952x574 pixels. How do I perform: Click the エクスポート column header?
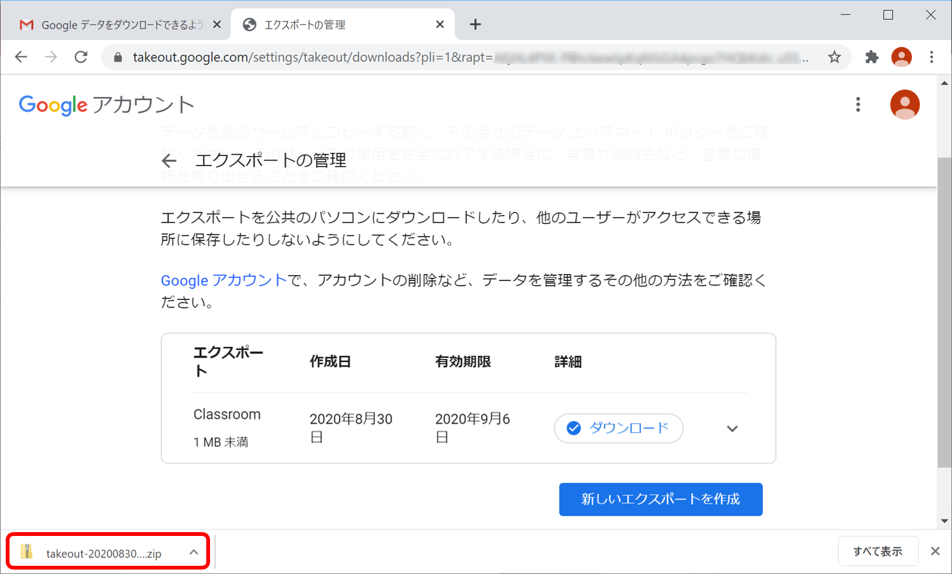[228, 362]
